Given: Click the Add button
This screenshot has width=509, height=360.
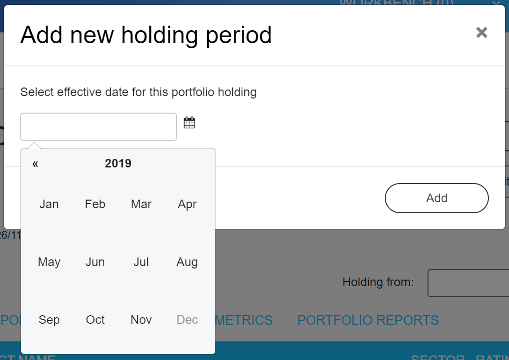Looking at the screenshot, I should pyautogui.click(x=436, y=198).
